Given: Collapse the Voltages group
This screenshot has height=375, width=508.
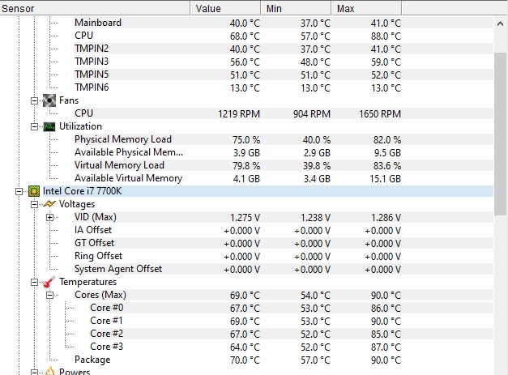Looking at the screenshot, I should (34, 204).
